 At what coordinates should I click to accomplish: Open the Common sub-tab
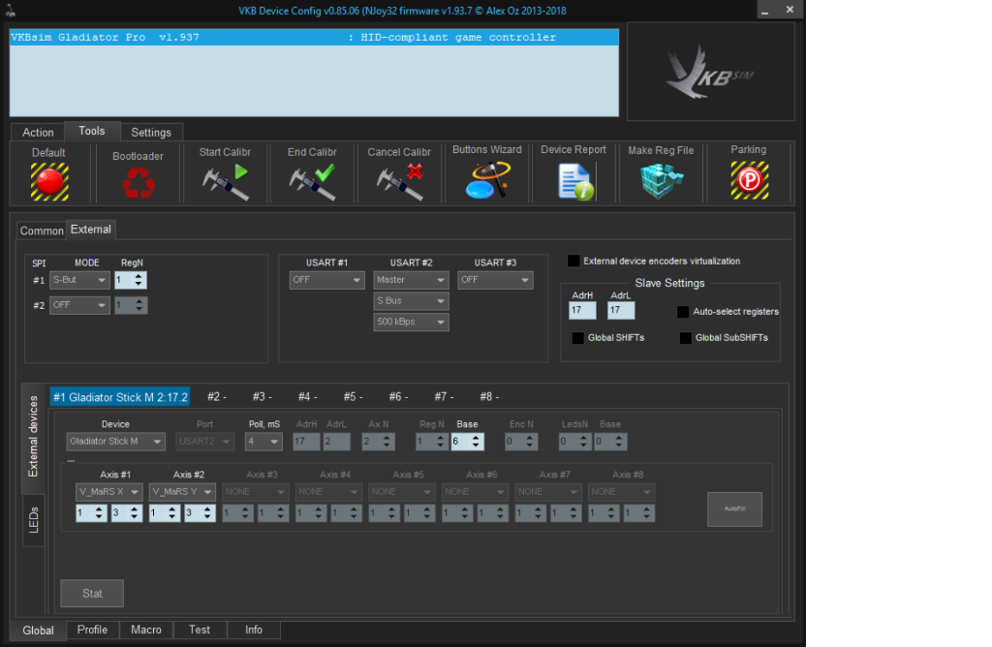[x=42, y=231]
